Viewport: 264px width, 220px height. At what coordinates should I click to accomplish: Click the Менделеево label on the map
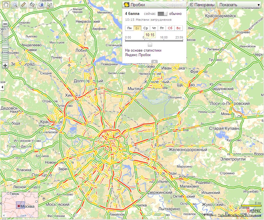click(31, 45)
